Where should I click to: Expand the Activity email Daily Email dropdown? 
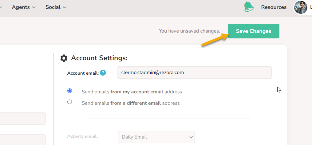click(x=156, y=137)
